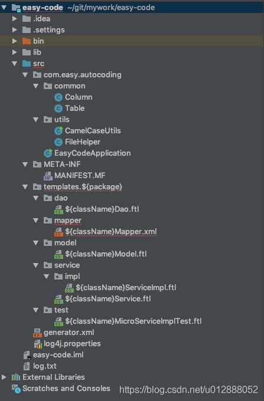Select the easy-code.iml file
The image size is (264, 401).
(x=58, y=355)
